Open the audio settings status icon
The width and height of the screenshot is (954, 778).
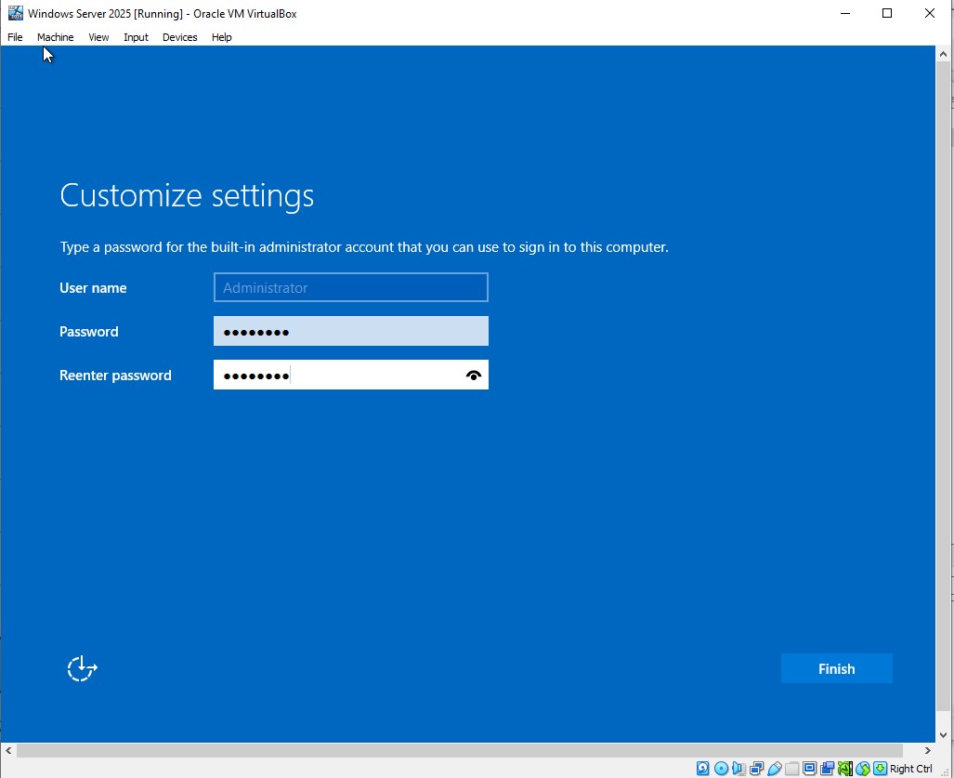pyautogui.click(x=738, y=769)
